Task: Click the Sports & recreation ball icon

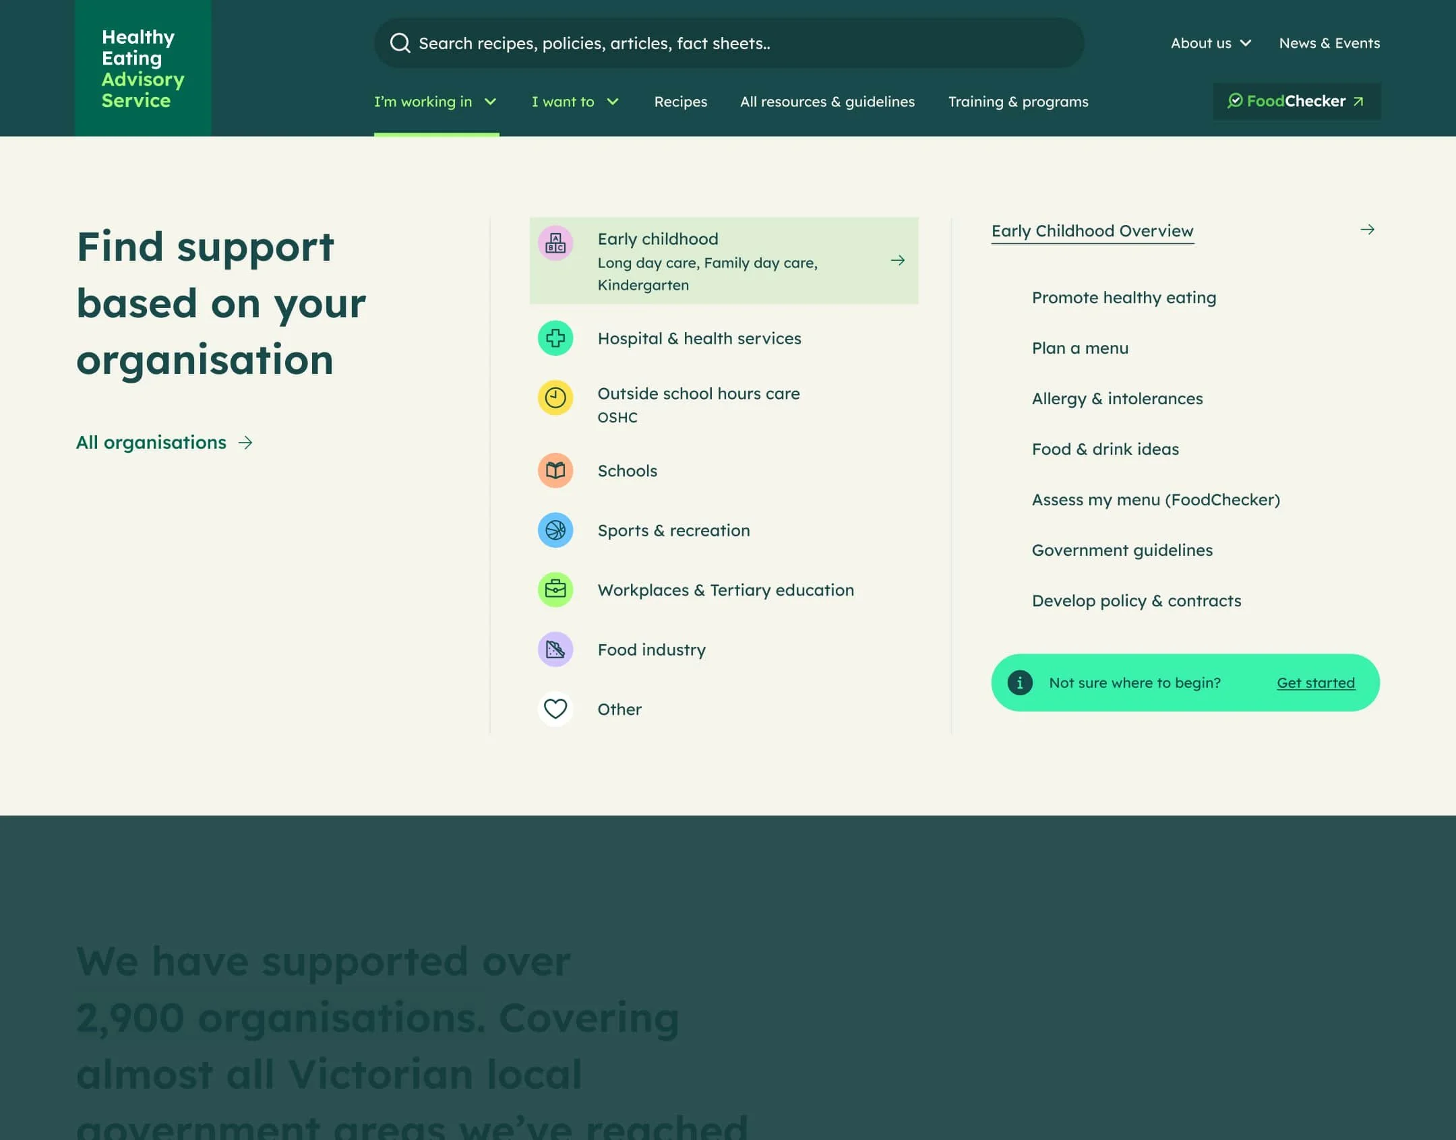Action: pyautogui.click(x=555, y=530)
